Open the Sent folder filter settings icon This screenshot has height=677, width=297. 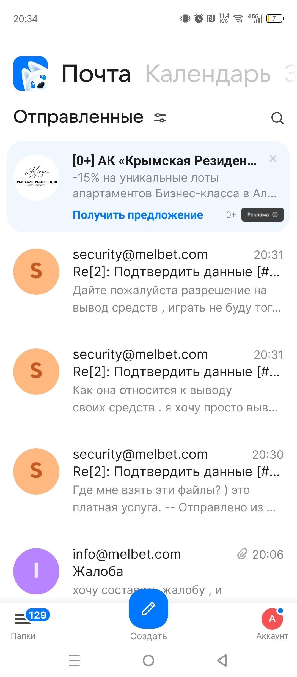tap(160, 118)
